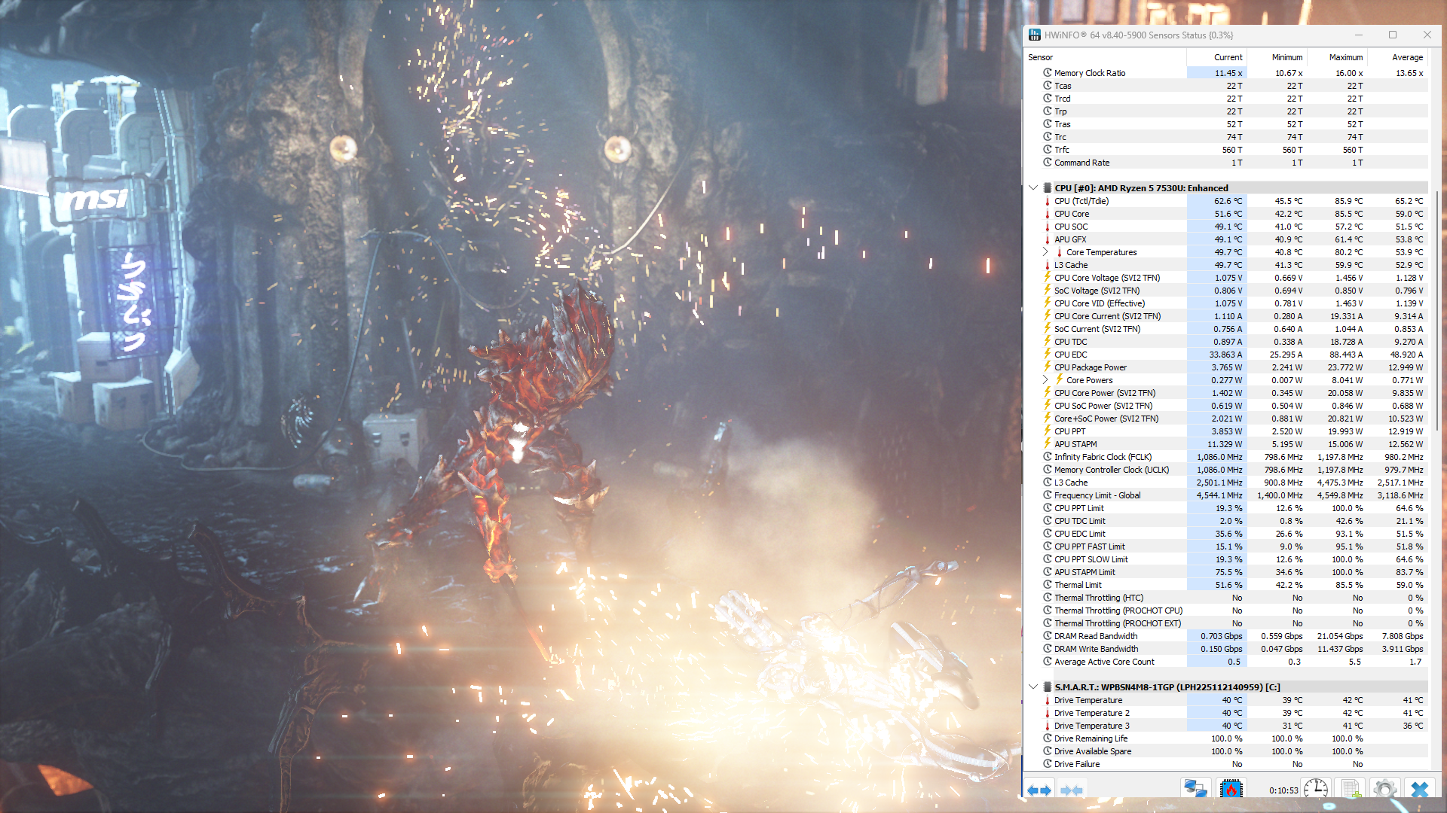The height and width of the screenshot is (813, 1447).
Task: Open sensor settings gear icon
Action: click(x=1384, y=789)
